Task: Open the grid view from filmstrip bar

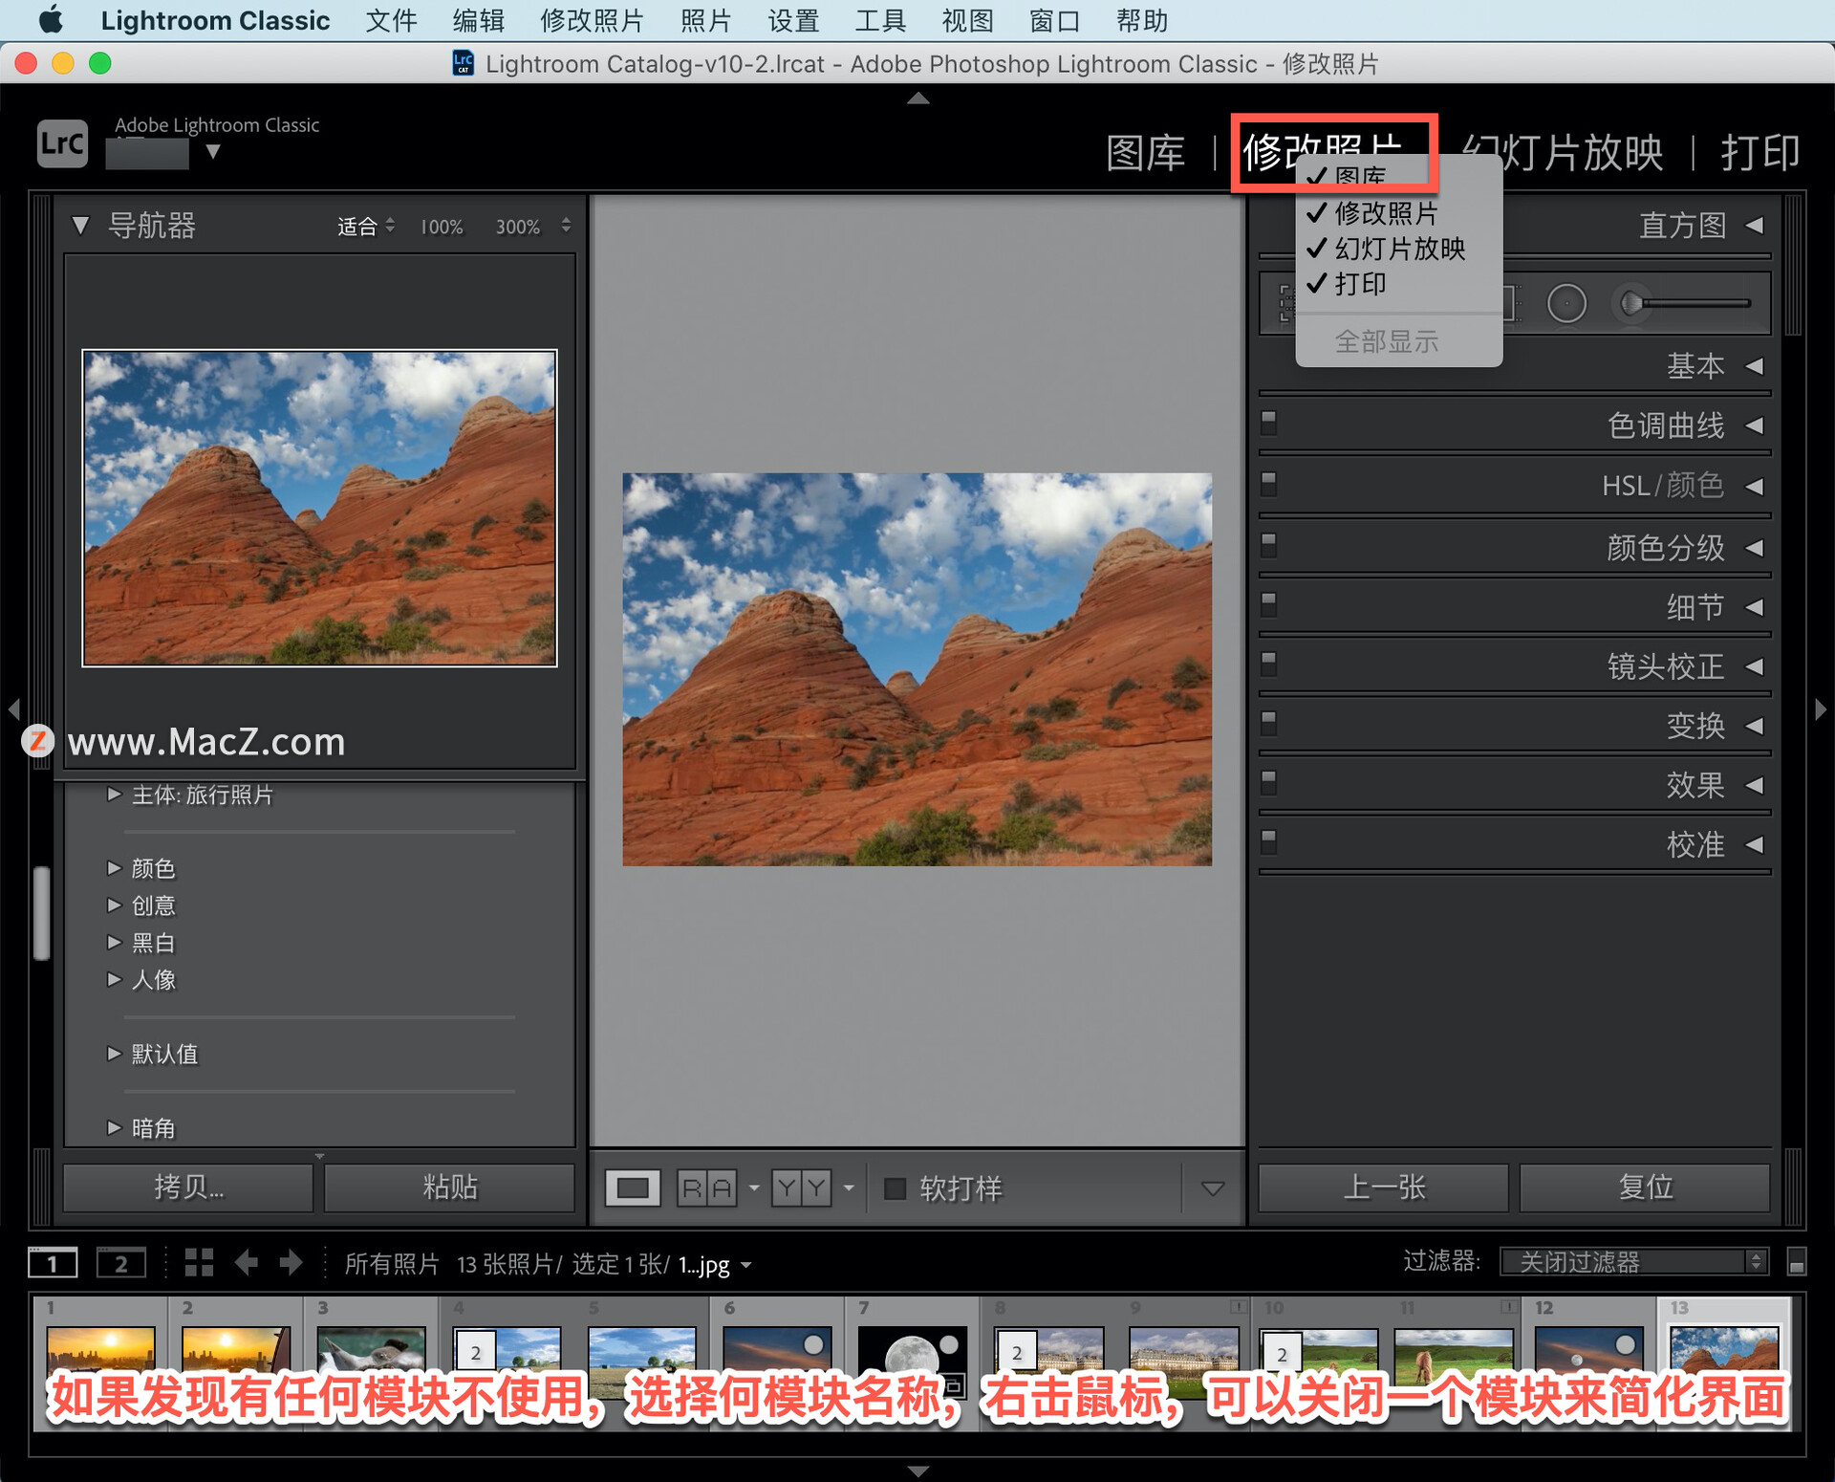Action: 199,1263
